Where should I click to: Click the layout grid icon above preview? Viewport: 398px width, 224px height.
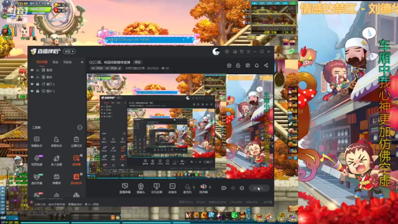click(247, 65)
